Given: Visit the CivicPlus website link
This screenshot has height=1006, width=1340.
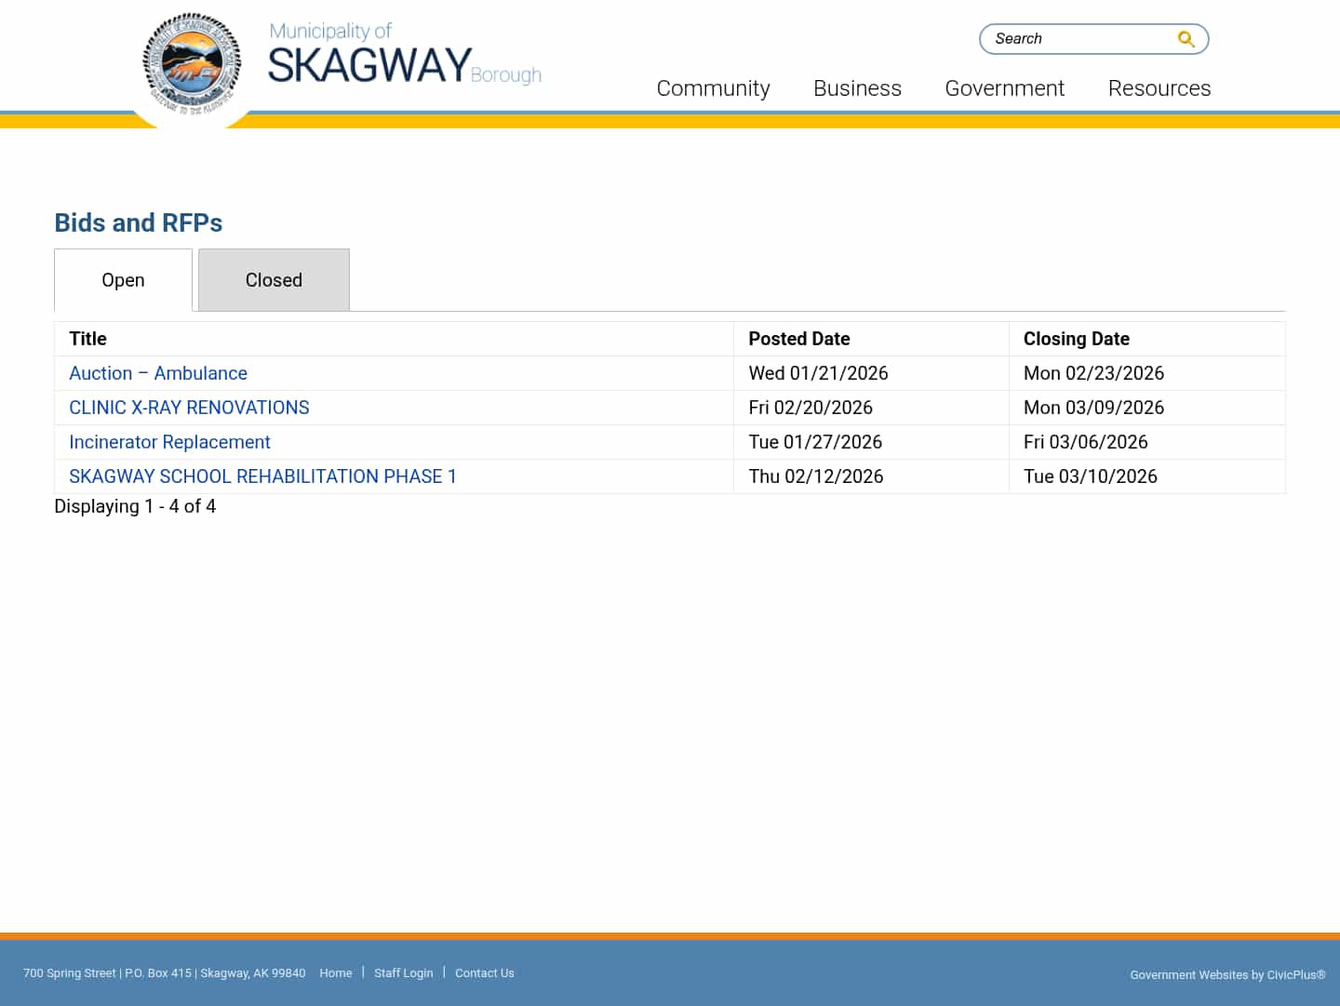Looking at the screenshot, I should (1294, 974).
